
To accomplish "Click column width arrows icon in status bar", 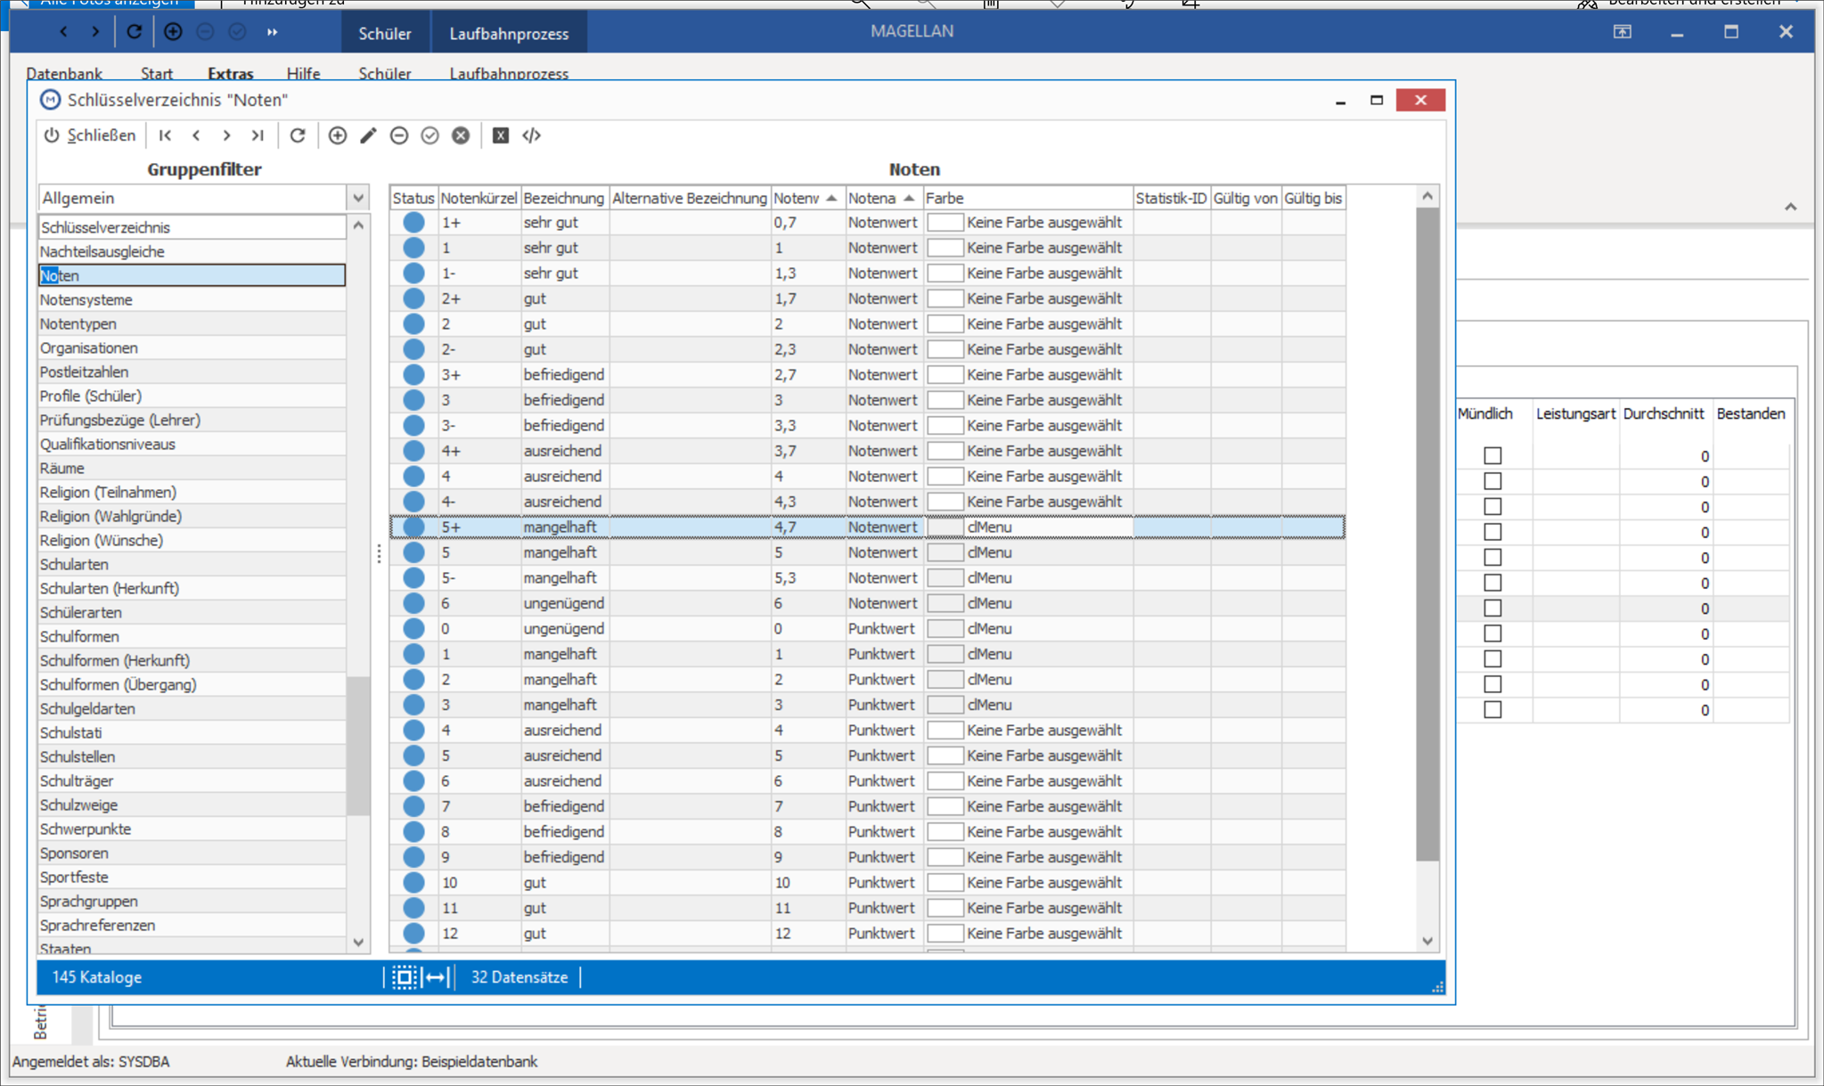I will click(x=437, y=977).
